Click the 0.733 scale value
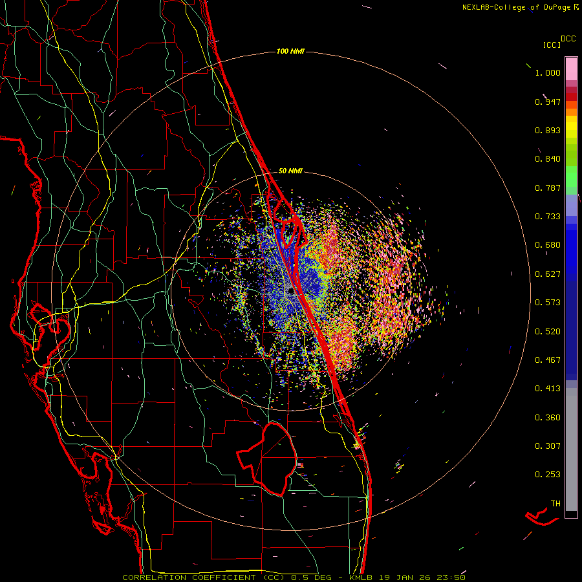The height and width of the screenshot is (582, 582). tap(548, 217)
